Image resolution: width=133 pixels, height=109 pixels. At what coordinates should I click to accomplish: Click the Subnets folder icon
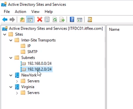pyautogui.click(x=17, y=58)
